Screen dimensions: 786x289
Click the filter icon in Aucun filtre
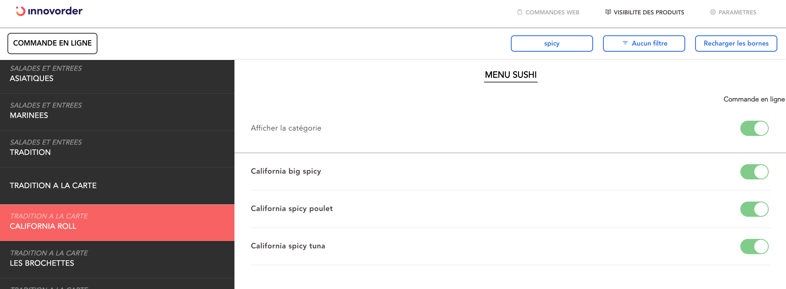click(625, 43)
